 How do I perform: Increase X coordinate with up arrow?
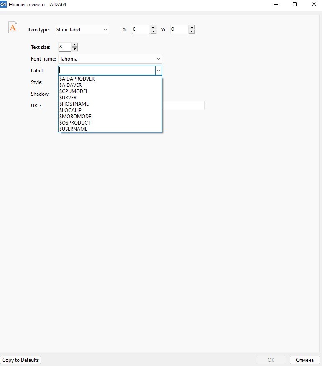(x=153, y=27)
